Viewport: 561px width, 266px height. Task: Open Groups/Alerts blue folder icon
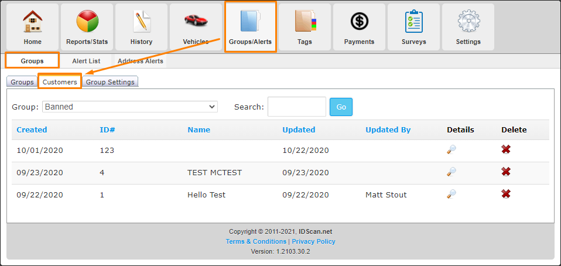tap(251, 22)
